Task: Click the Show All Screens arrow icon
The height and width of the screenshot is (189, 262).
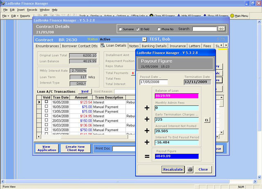Action: pos(205,16)
